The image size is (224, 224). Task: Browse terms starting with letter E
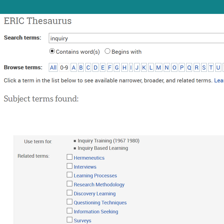click(x=103, y=68)
